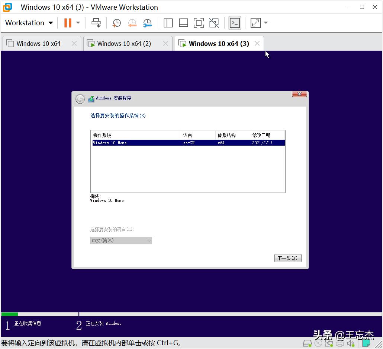383x349 pixels.
Task: Click the hard disk status icon
Action: 308,343
